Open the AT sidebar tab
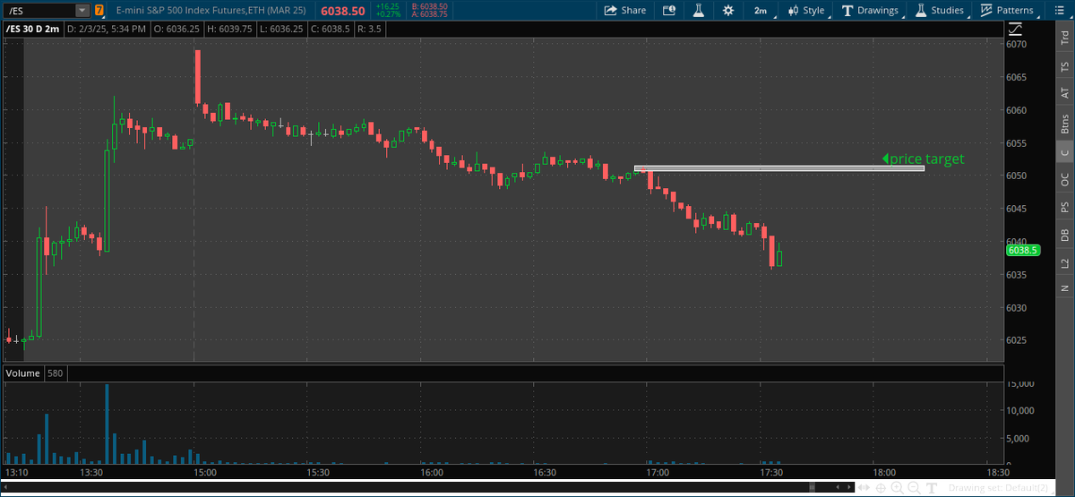Viewport: 1075px width, 497px height. coord(1065,92)
